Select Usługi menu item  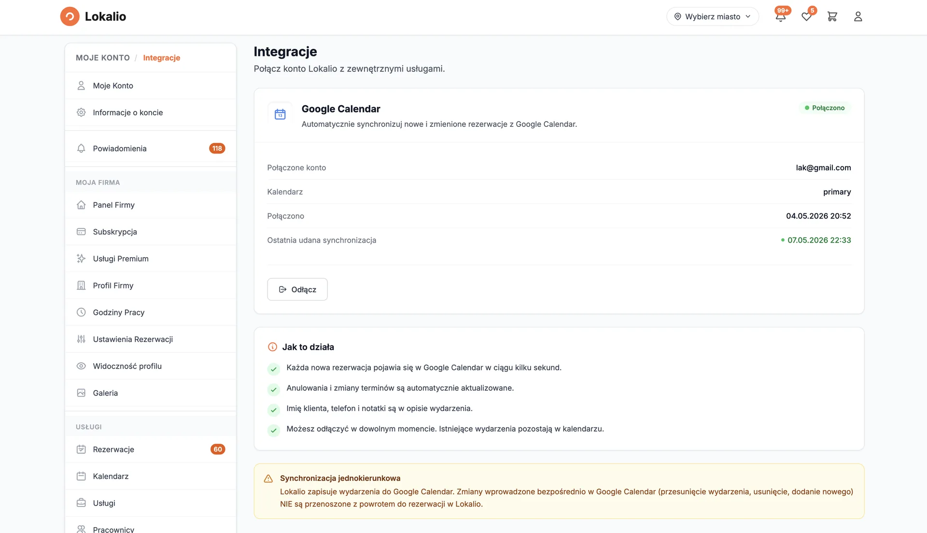point(151,503)
